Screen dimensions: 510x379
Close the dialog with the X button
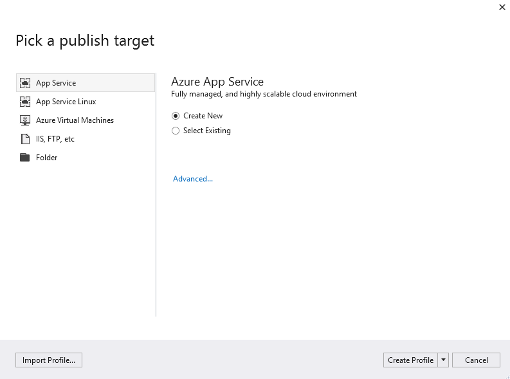tap(502, 7)
